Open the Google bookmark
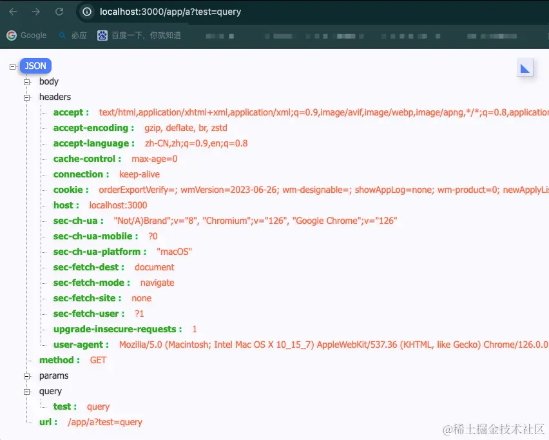549x440 pixels. pyautogui.click(x=26, y=35)
